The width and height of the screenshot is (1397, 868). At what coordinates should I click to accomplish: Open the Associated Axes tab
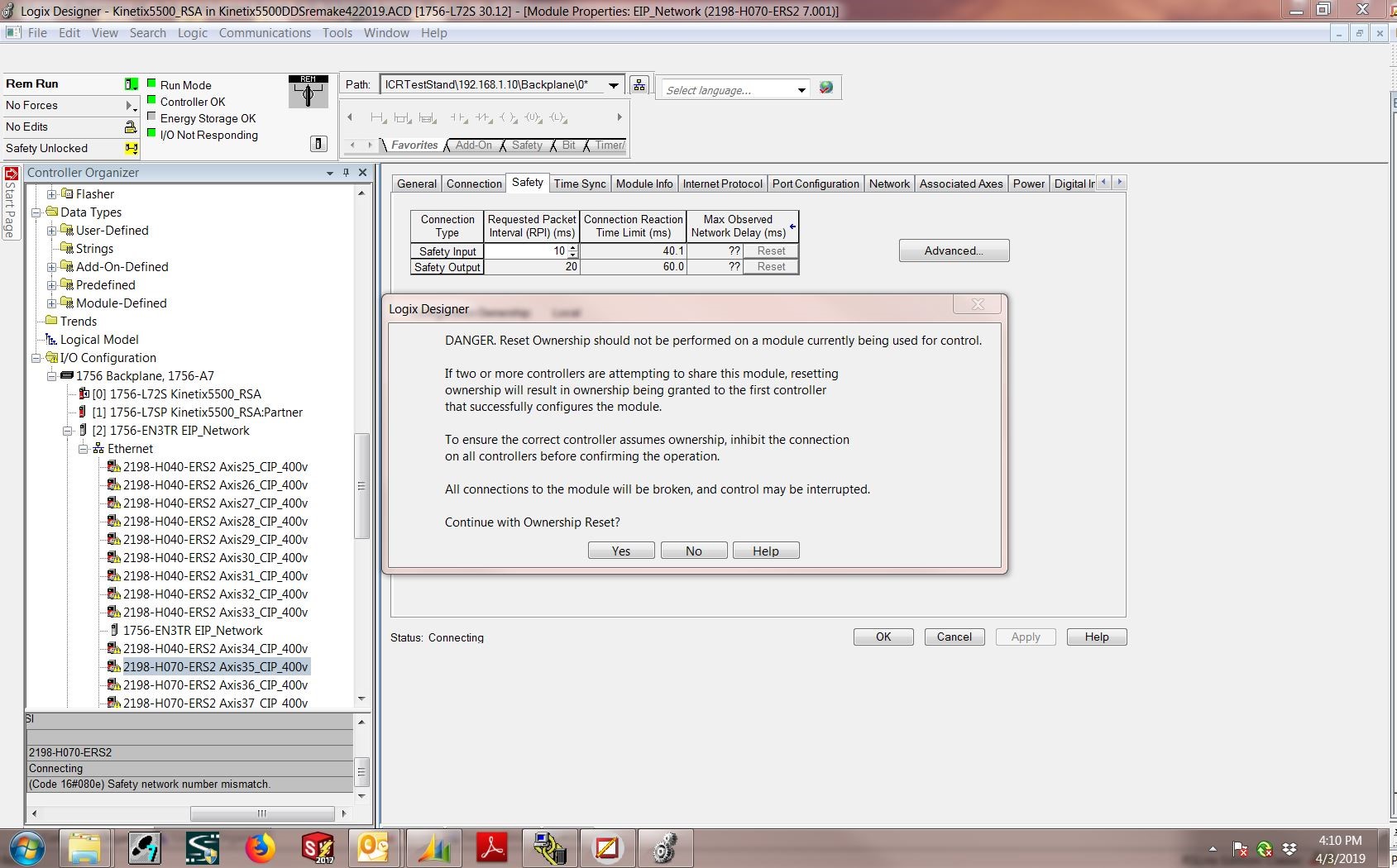(x=961, y=184)
